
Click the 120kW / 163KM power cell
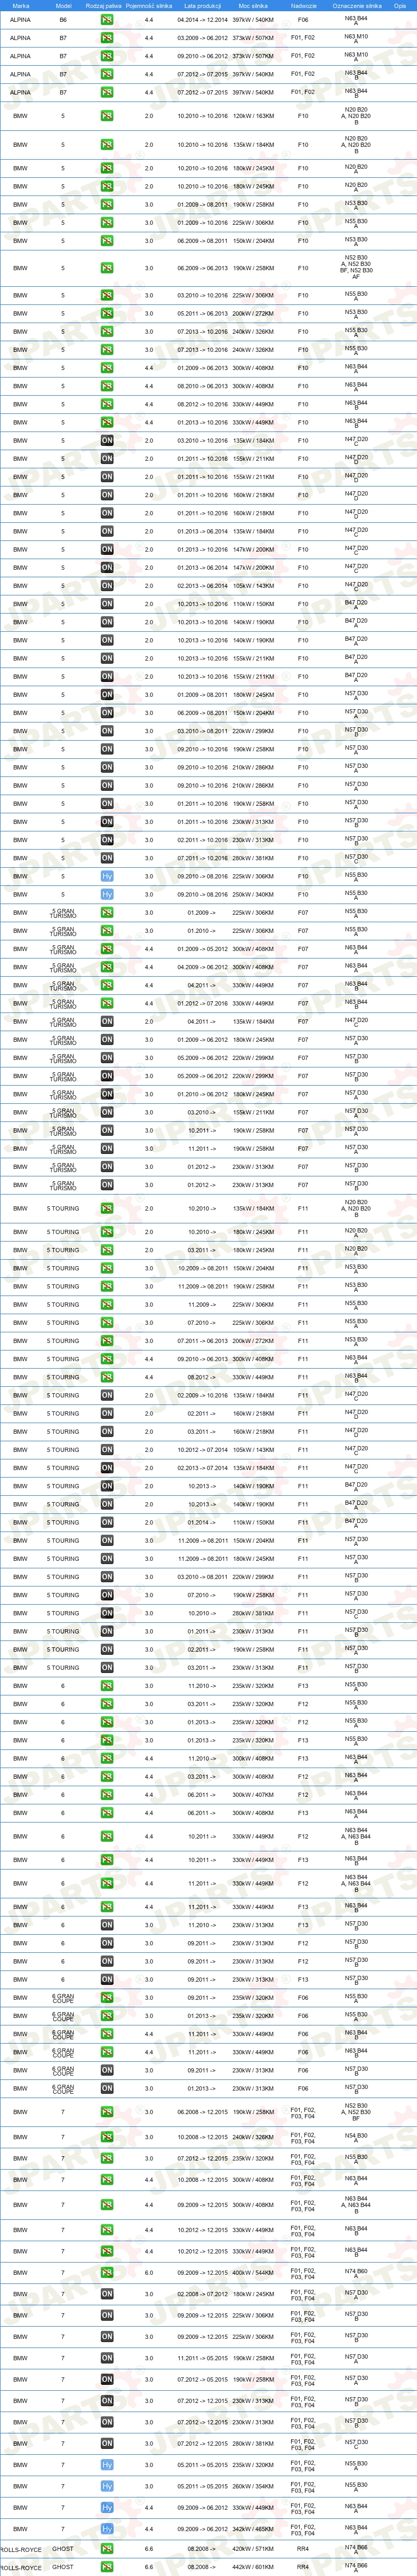click(x=252, y=116)
